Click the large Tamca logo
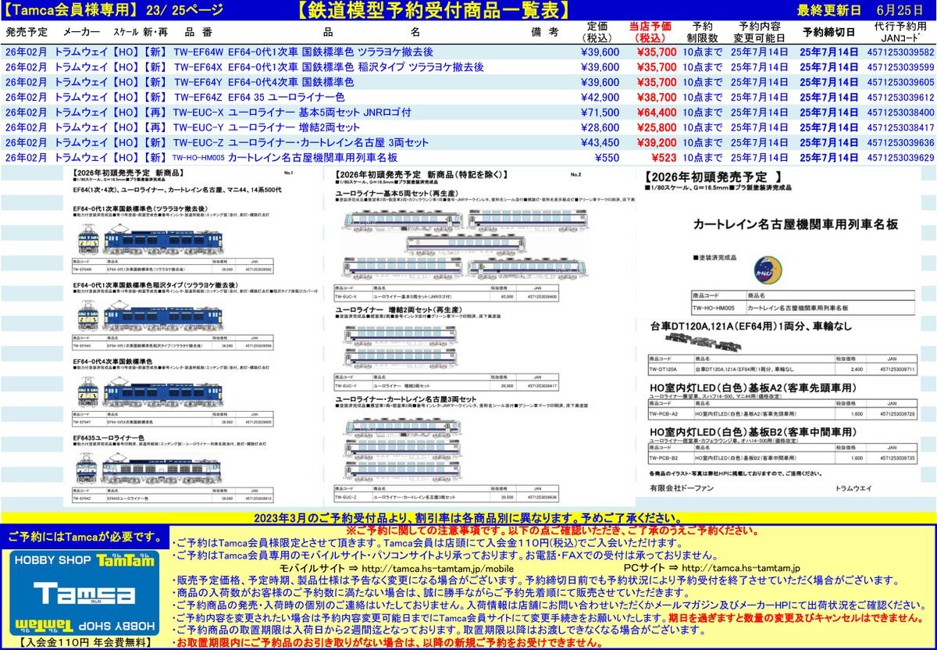This screenshot has width=937, height=650. [85, 594]
